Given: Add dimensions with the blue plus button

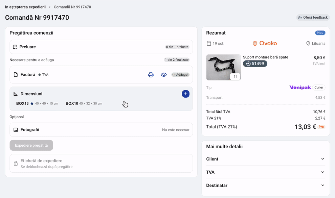Looking at the screenshot, I should 185,94.
